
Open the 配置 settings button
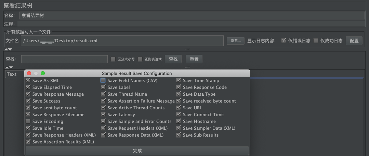(354, 41)
